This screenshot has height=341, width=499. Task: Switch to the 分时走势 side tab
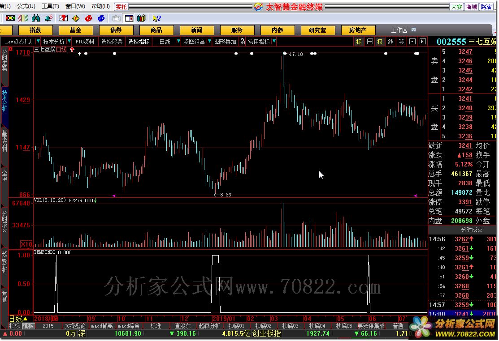pos(4,60)
